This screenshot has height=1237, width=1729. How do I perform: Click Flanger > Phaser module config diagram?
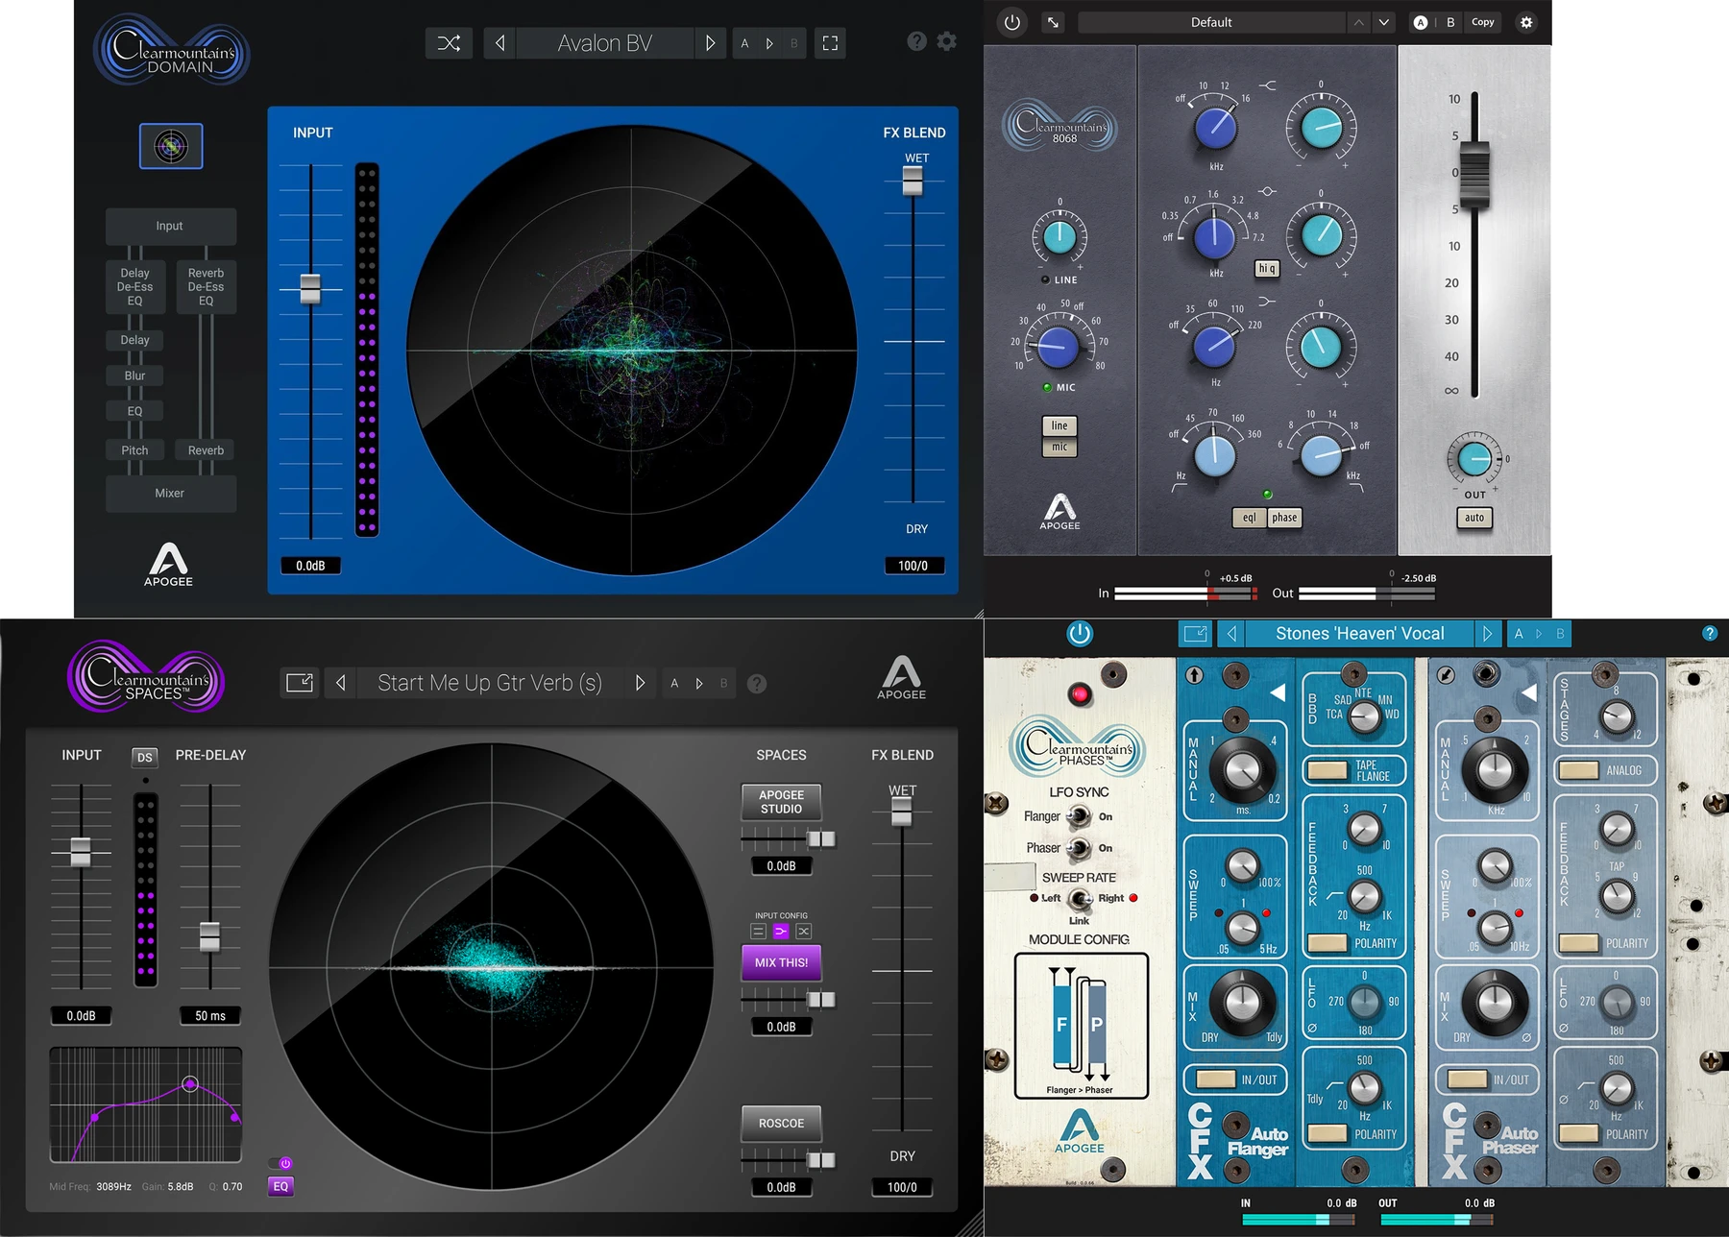point(1081,1026)
